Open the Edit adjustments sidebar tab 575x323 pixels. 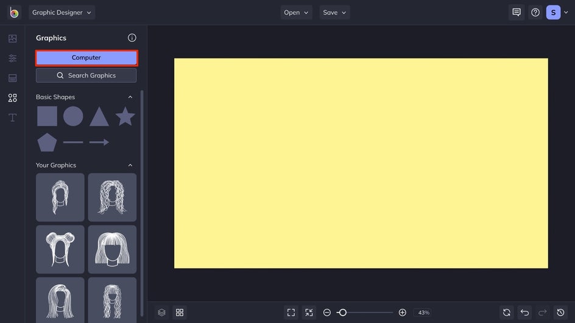[12, 58]
